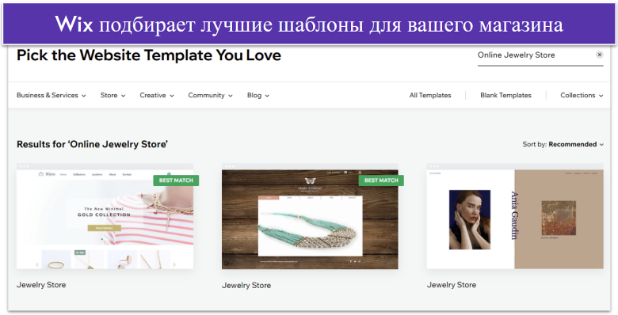The image size is (618, 315).
Task: Open the Store category dropdown
Action: (113, 95)
